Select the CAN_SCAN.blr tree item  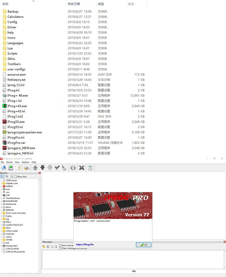pos(12,249)
